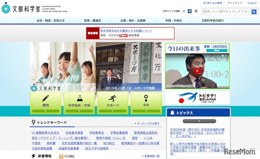
Task: Click the running figure スポーツ icon
Action: 112,98
